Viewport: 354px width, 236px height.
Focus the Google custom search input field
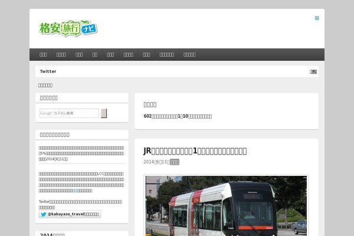click(69, 113)
